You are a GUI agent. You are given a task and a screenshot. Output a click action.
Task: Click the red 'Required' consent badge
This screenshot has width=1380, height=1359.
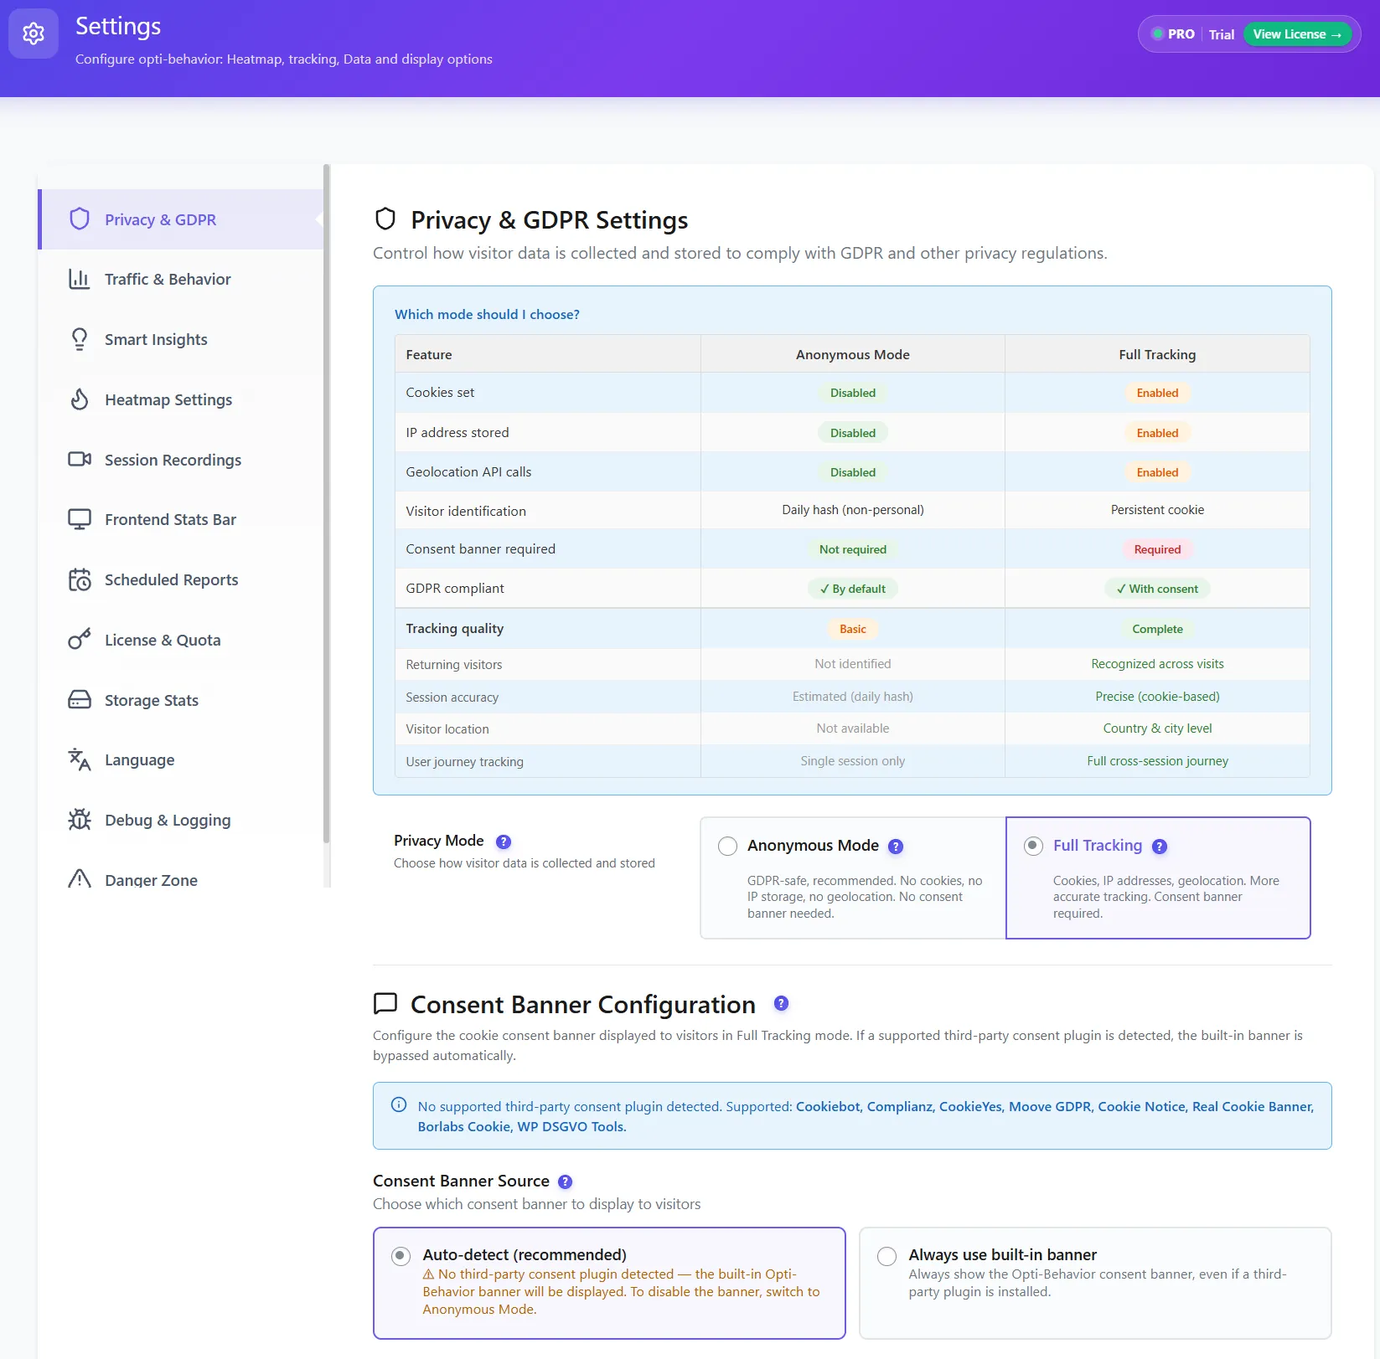(x=1157, y=549)
